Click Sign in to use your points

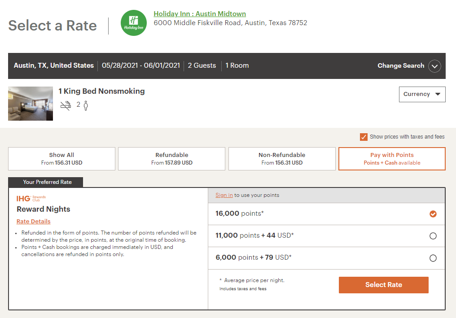coord(224,195)
